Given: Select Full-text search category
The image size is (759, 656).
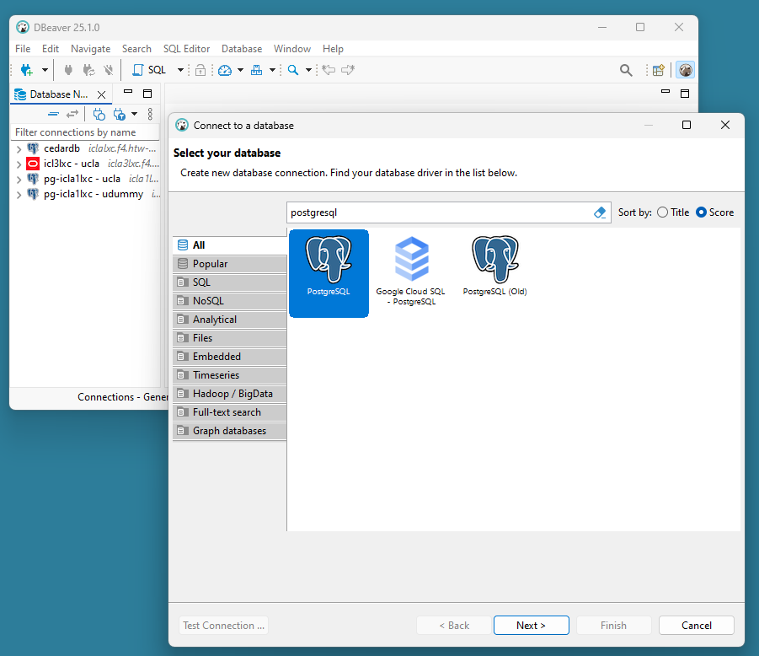Looking at the screenshot, I should 229,412.
